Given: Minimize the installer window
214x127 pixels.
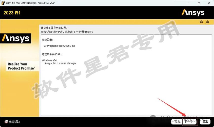Looking at the screenshot, I should [x=189, y=3].
